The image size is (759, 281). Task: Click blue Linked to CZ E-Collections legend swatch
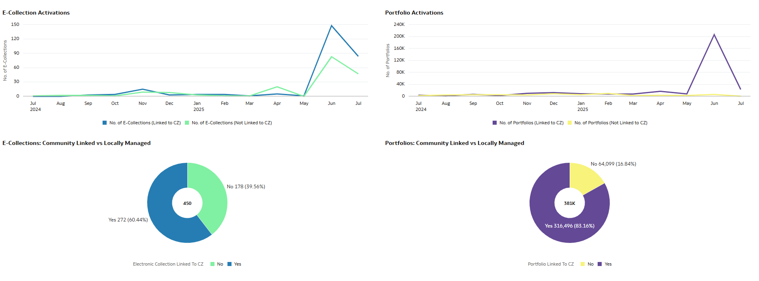click(x=105, y=123)
